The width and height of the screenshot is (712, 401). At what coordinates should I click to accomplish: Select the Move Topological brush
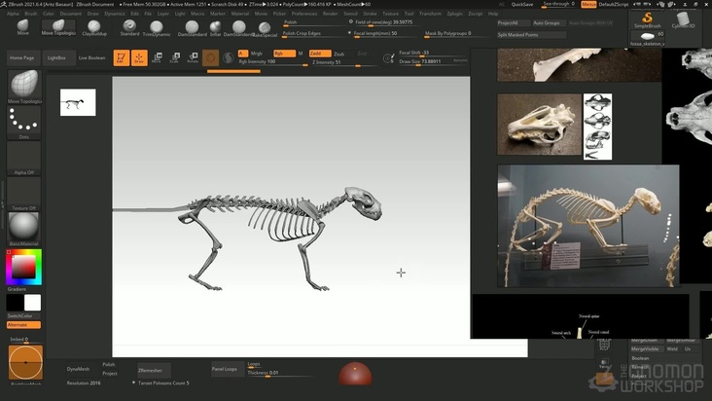58,27
